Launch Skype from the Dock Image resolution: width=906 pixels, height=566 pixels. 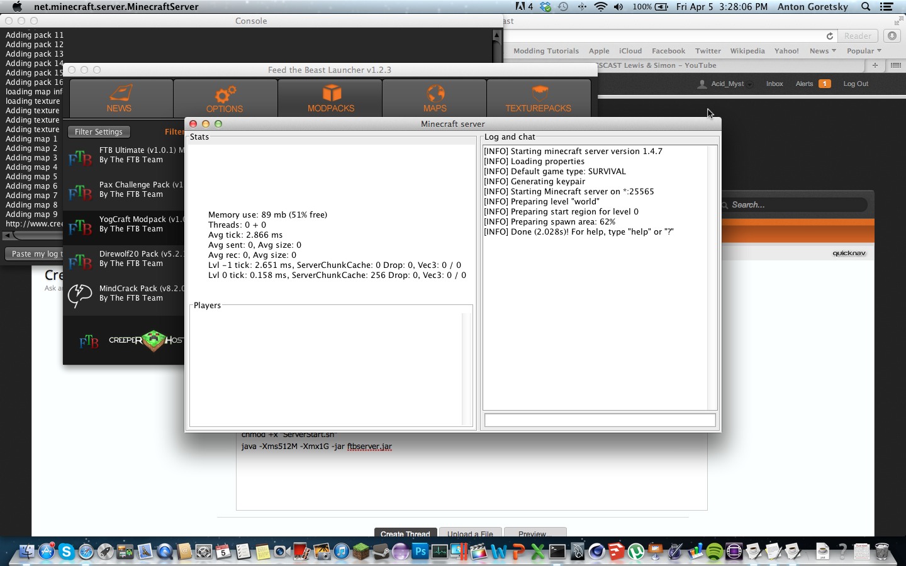(67, 552)
